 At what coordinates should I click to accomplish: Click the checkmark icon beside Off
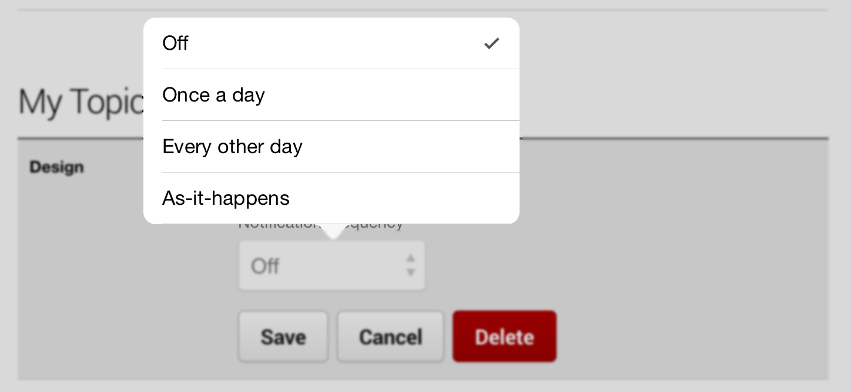[x=492, y=43]
